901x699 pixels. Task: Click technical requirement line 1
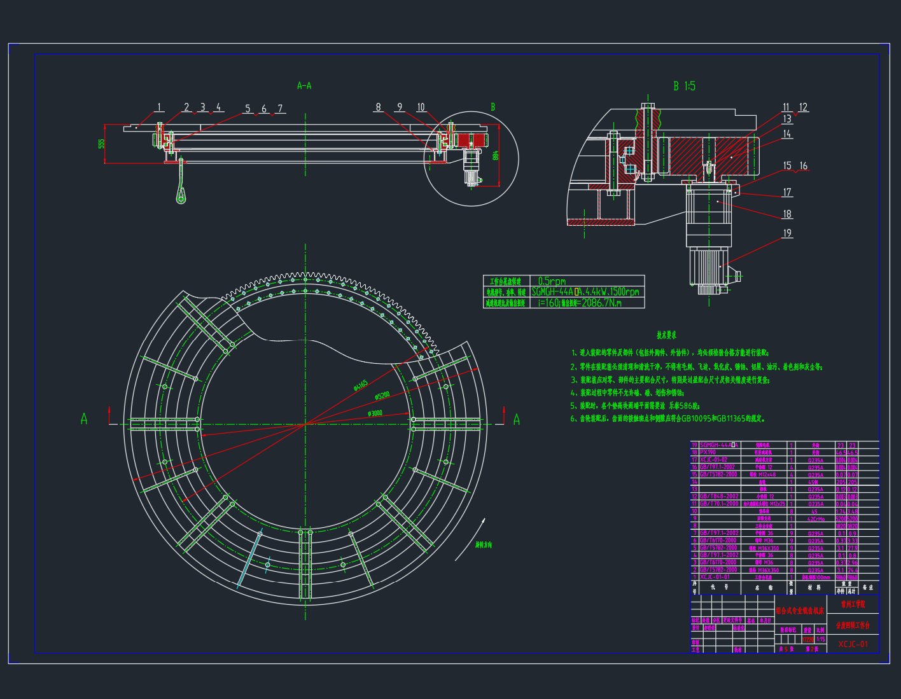(670, 352)
